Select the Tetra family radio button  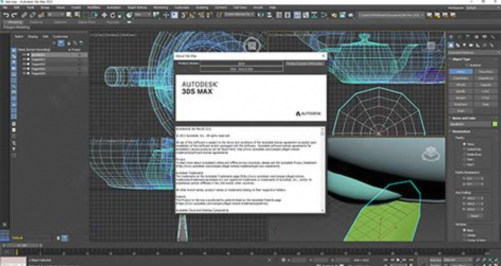(464, 144)
